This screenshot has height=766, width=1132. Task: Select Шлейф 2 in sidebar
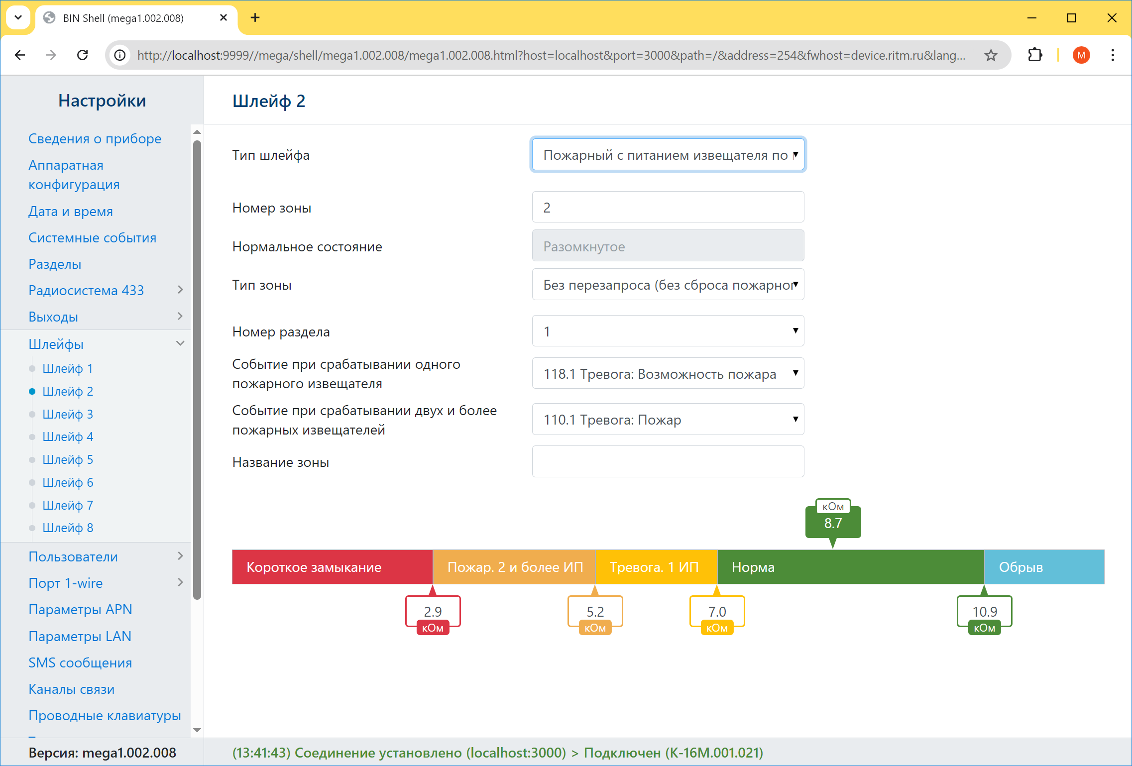click(x=68, y=391)
